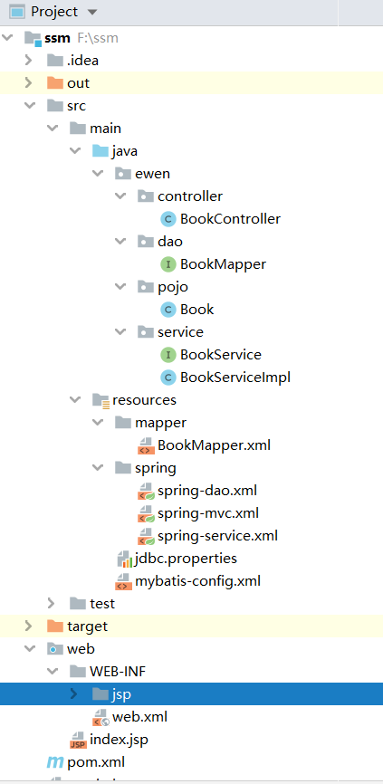Click the ssm module folder icon
Viewport: 383px width, 784px height.
[33, 39]
